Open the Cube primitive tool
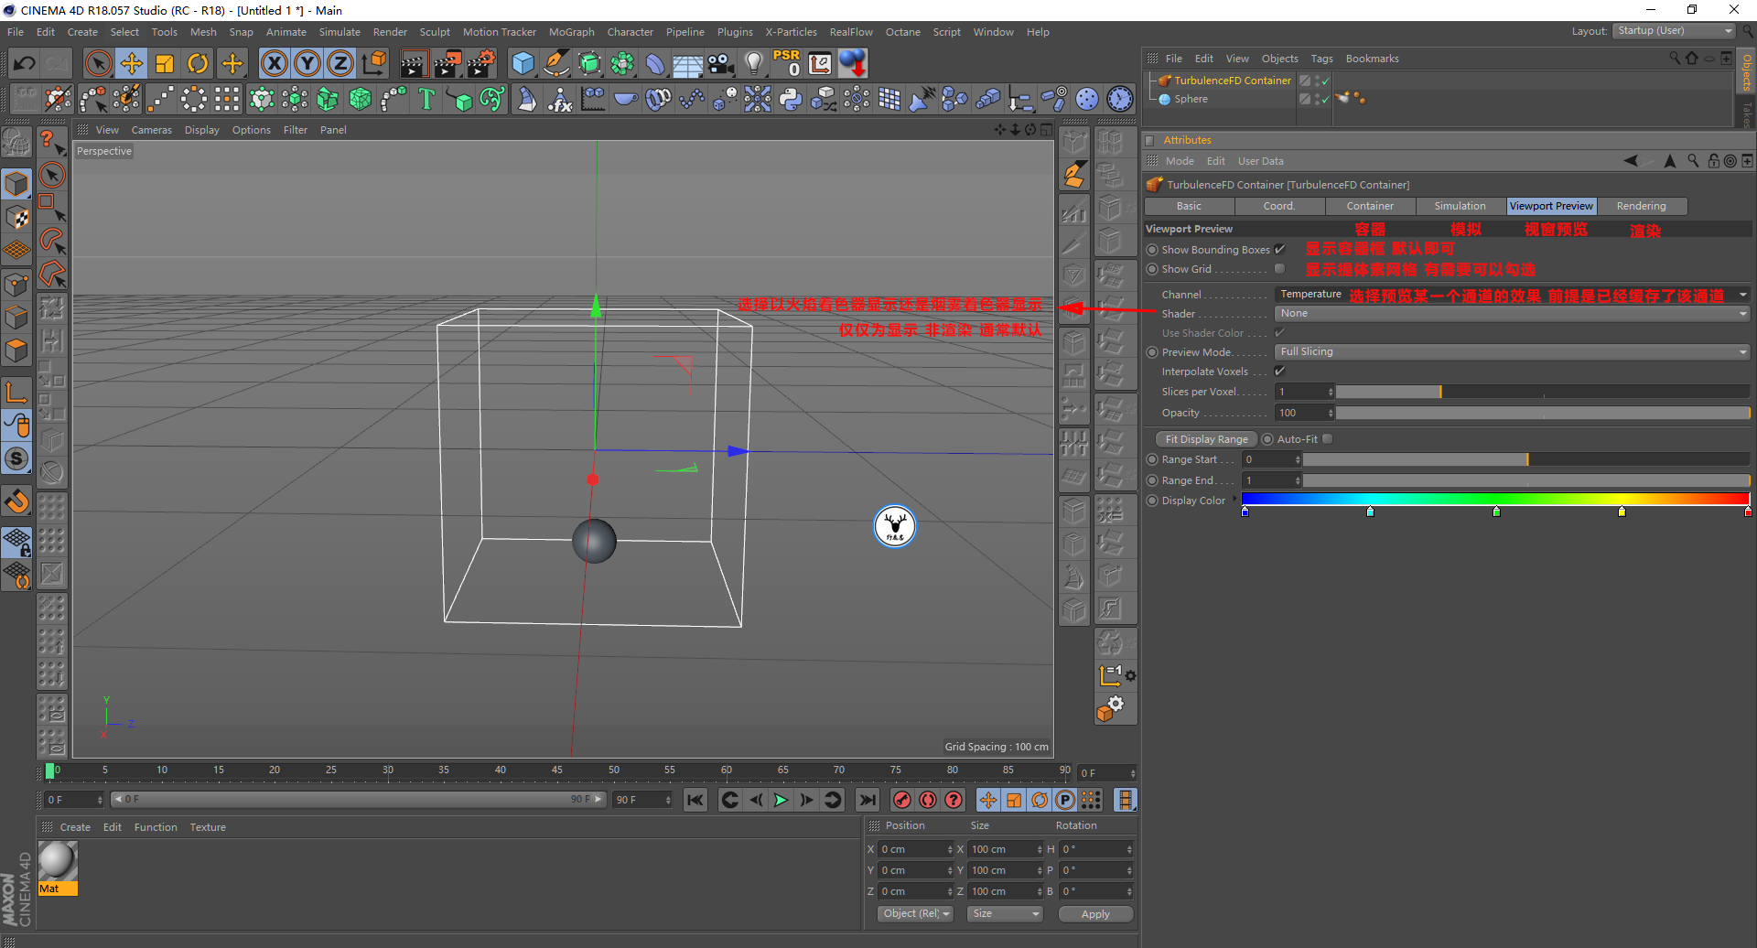This screenshot has width=1757, height=948. (x=523, y=64)
